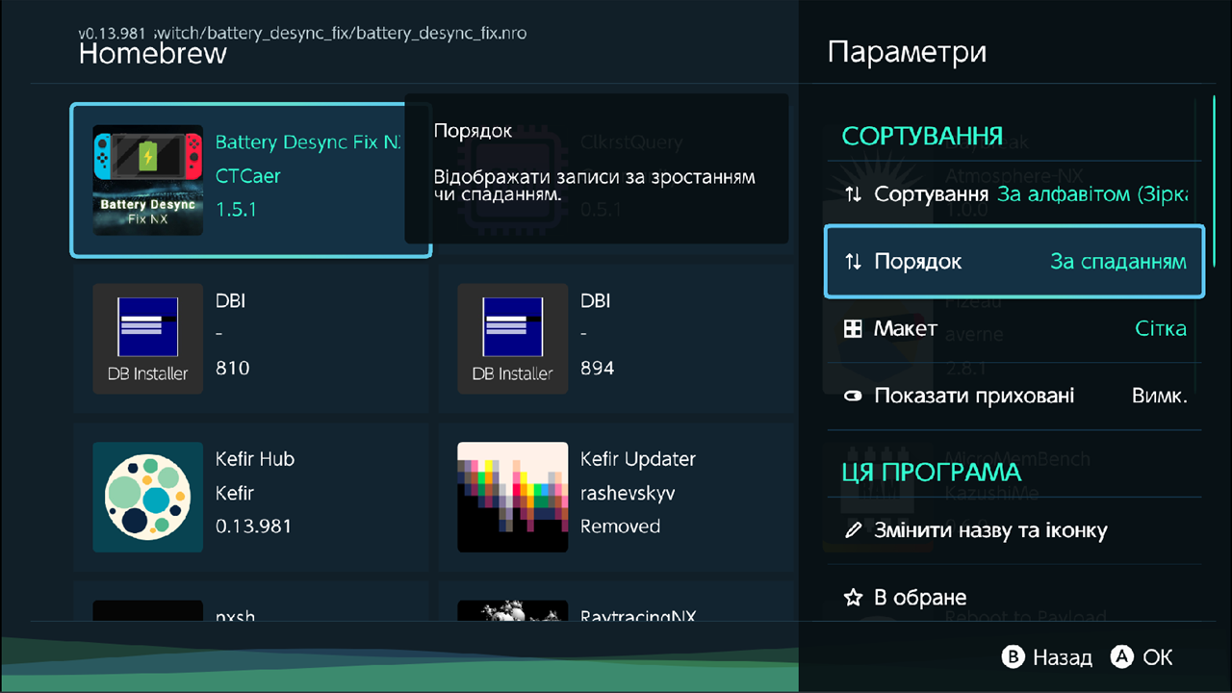1232x693 pixels.
Task: Click the OK label
Action: (x=1158, y=657)
